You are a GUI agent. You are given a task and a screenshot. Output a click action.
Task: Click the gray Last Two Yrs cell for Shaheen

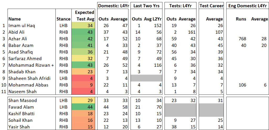click(x=147, y=78)
